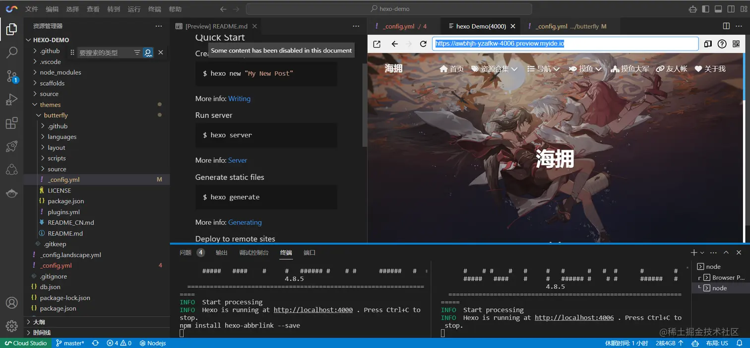This screenshot has width=750, height=348.
Task: Click the help question mark icon in preview
Action: click(722, 44)
